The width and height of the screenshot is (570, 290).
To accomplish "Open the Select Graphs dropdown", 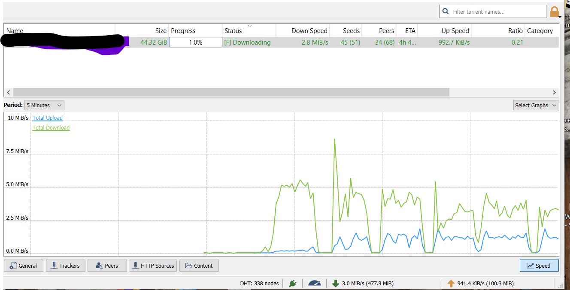I will point(536,105).
